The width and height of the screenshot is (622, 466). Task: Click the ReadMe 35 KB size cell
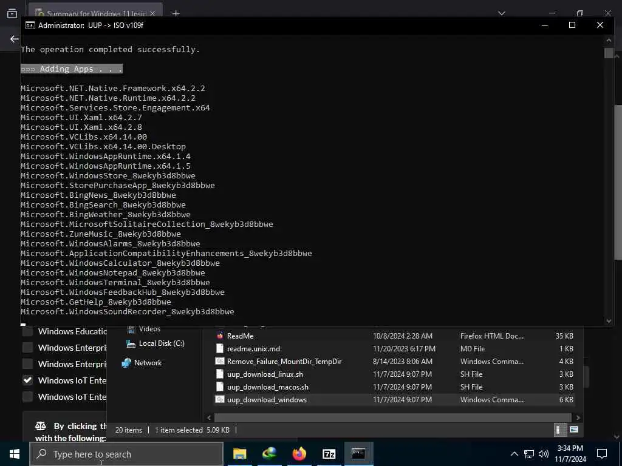(564, 336)
